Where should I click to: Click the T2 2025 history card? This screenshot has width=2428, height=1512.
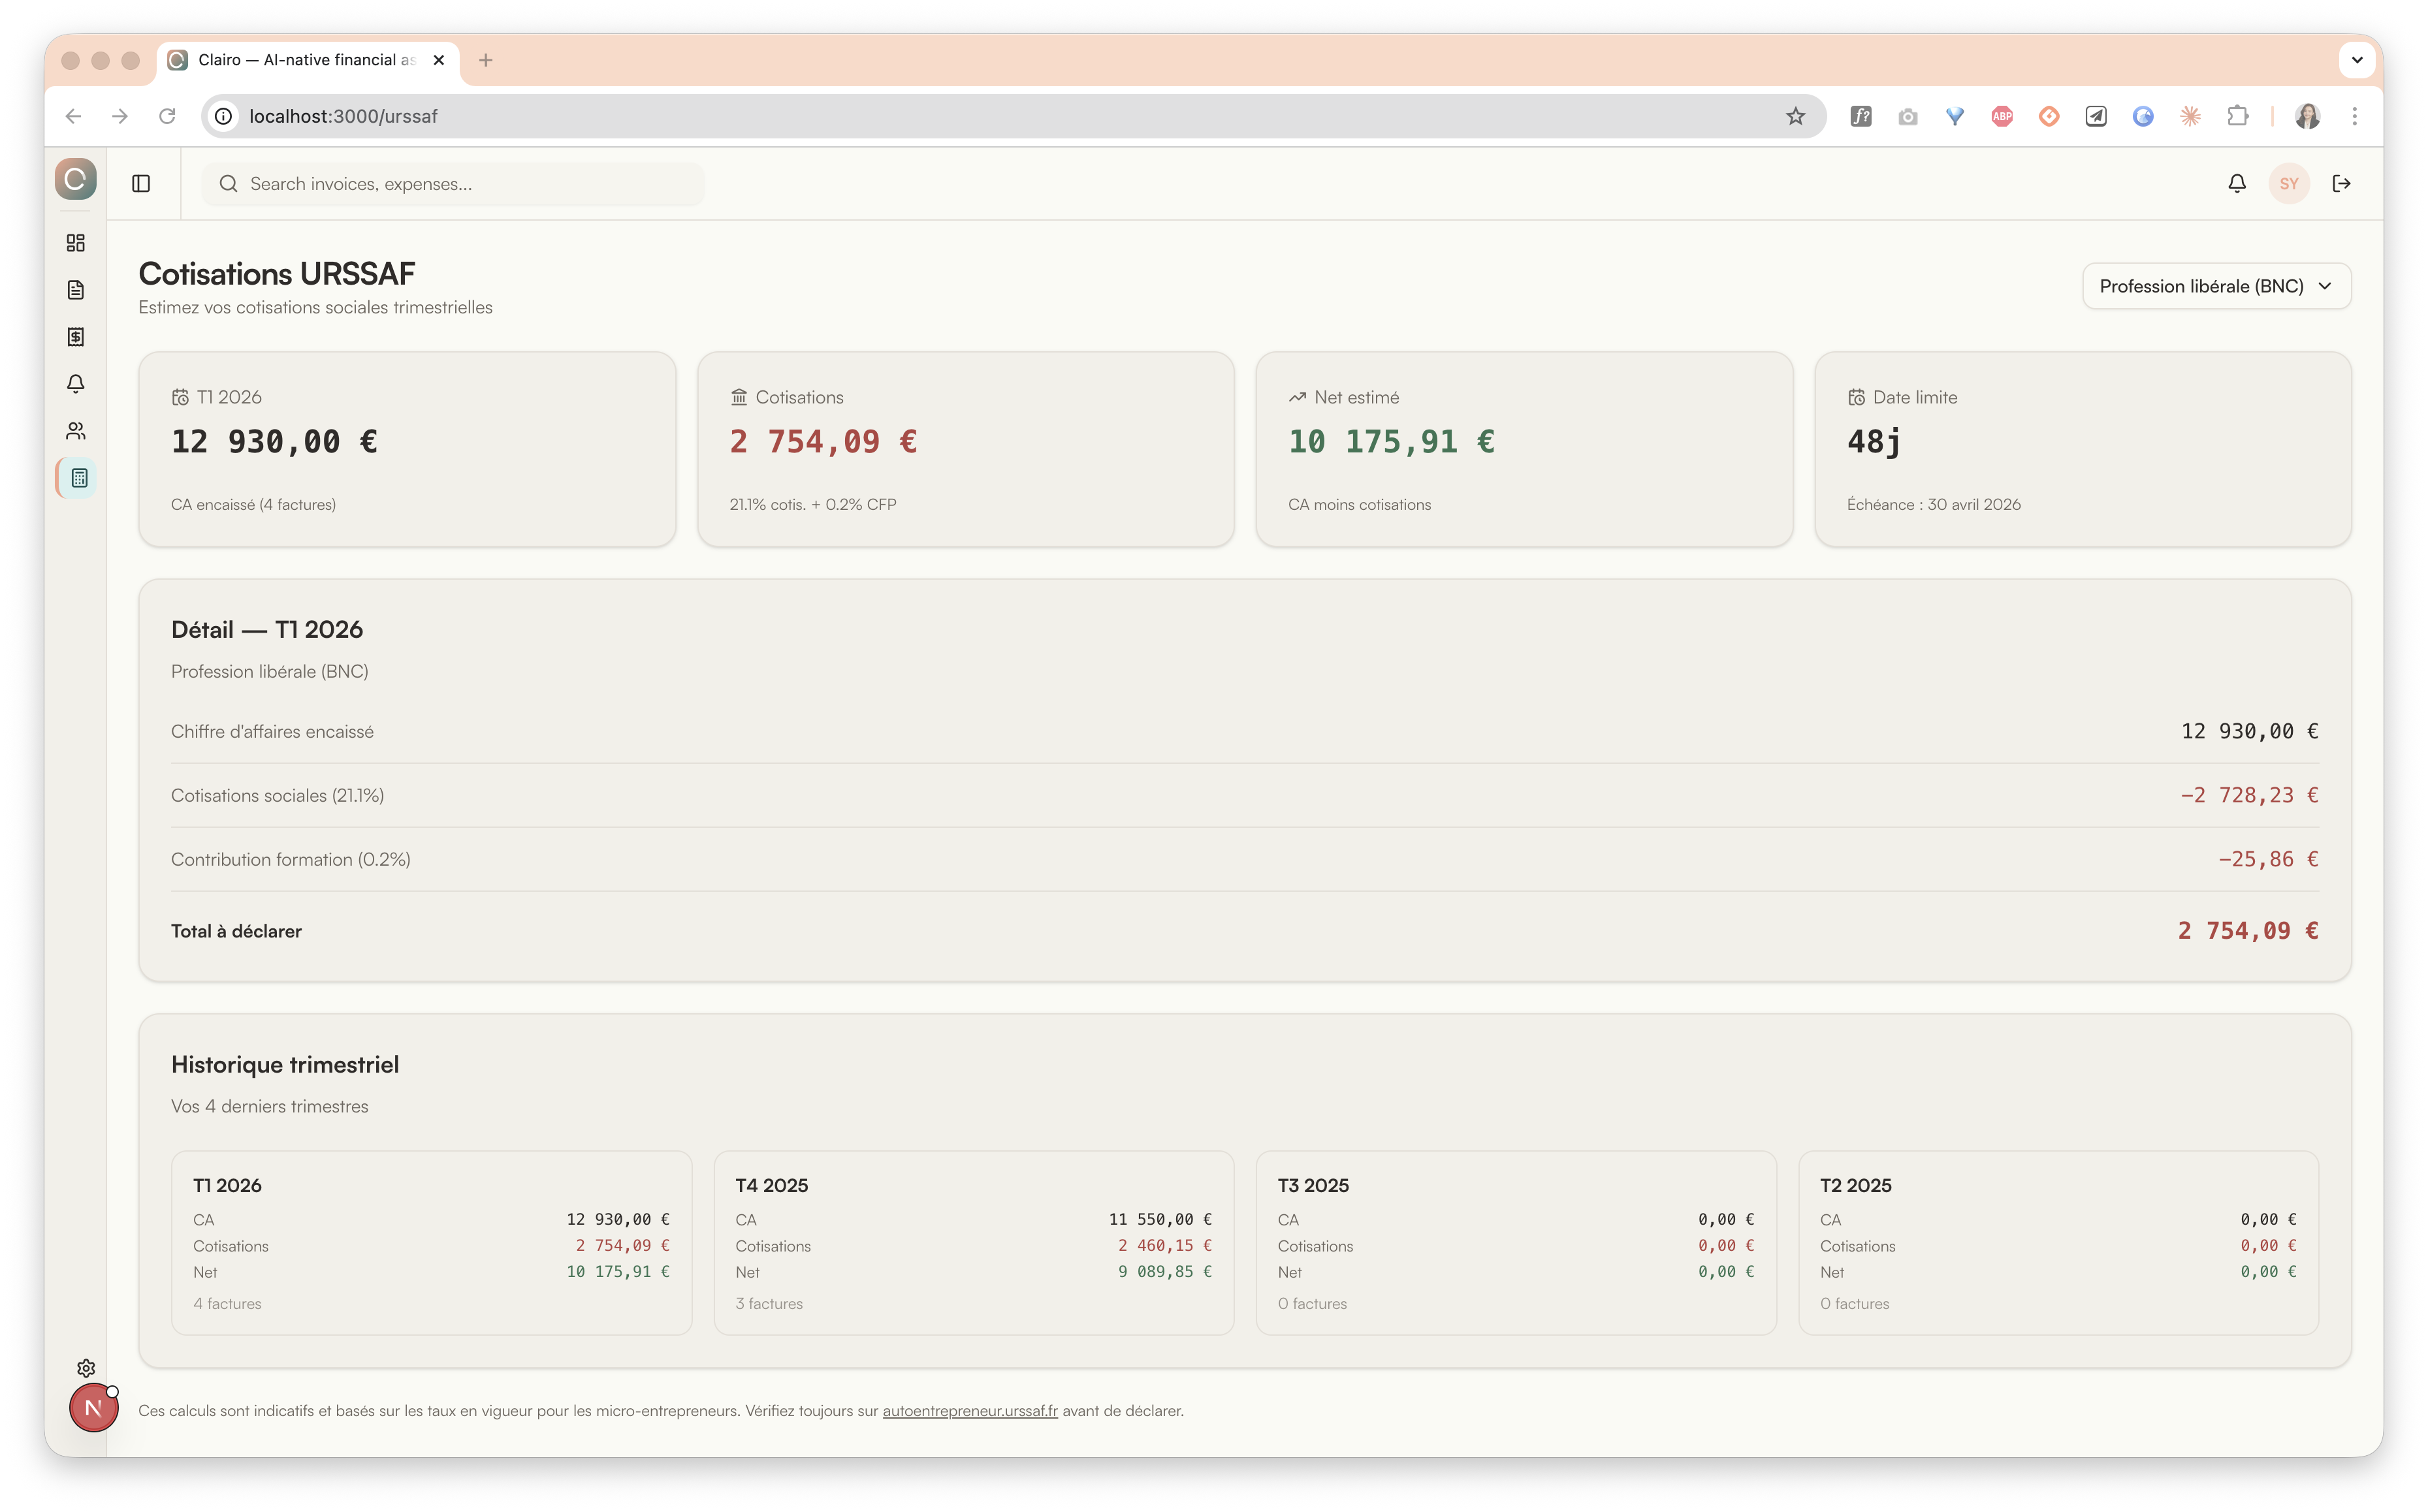2059,1243
